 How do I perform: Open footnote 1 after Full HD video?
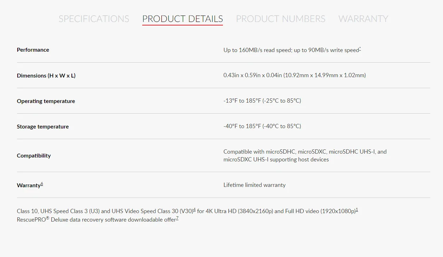tap(357, 210)
